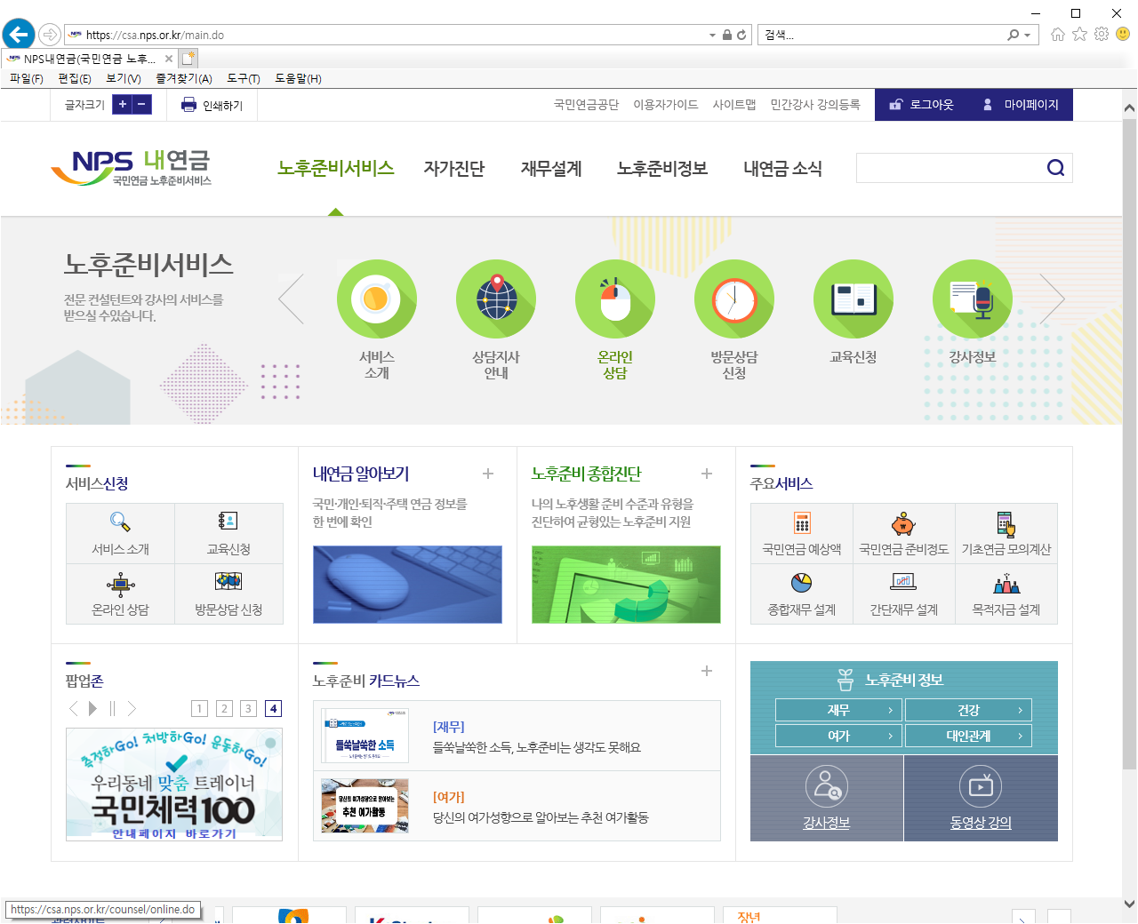The image size is (1138, 924).
Task: Click the browser back arrow button
Action: pos(18,35)
